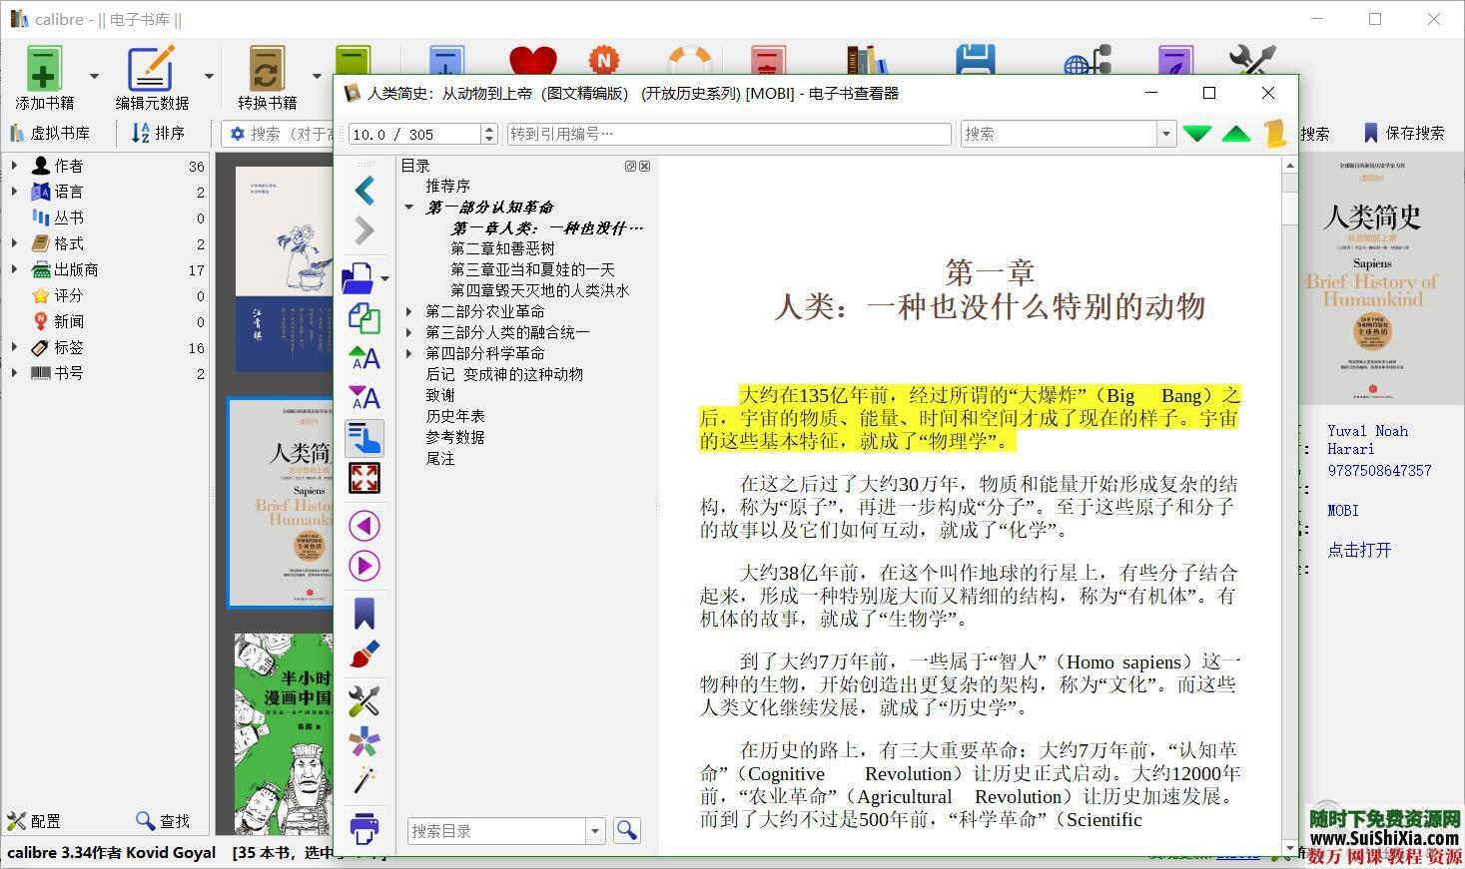1465x869 pixels.
Task: Print the book with printer icon
Action: click(365, 827)
